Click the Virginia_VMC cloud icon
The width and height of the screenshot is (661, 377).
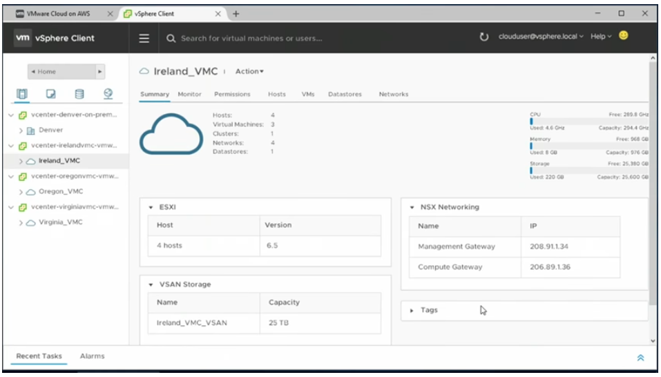point(31,223)
